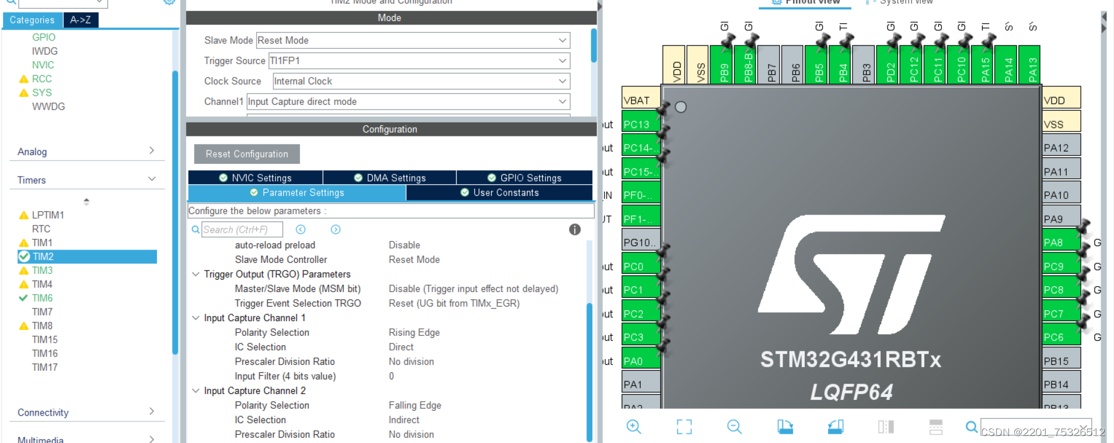Click the warning icon next to TIM1

coord(24,242)
